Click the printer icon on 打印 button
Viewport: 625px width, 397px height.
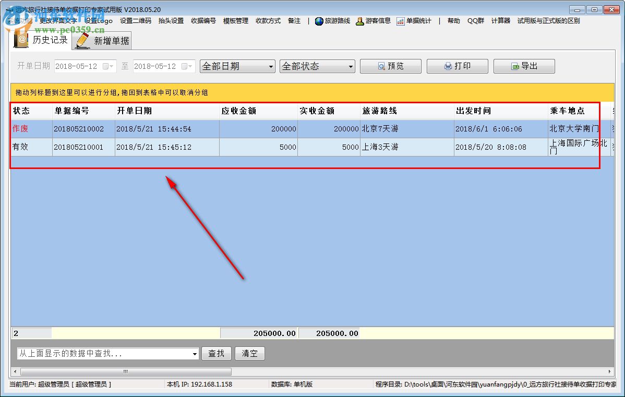[x=447, y=66]
